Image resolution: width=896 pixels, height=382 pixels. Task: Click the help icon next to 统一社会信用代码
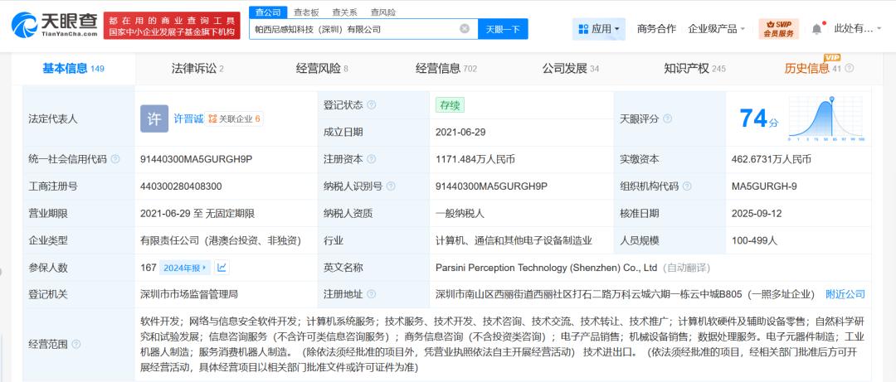click(x=115, y=159)
